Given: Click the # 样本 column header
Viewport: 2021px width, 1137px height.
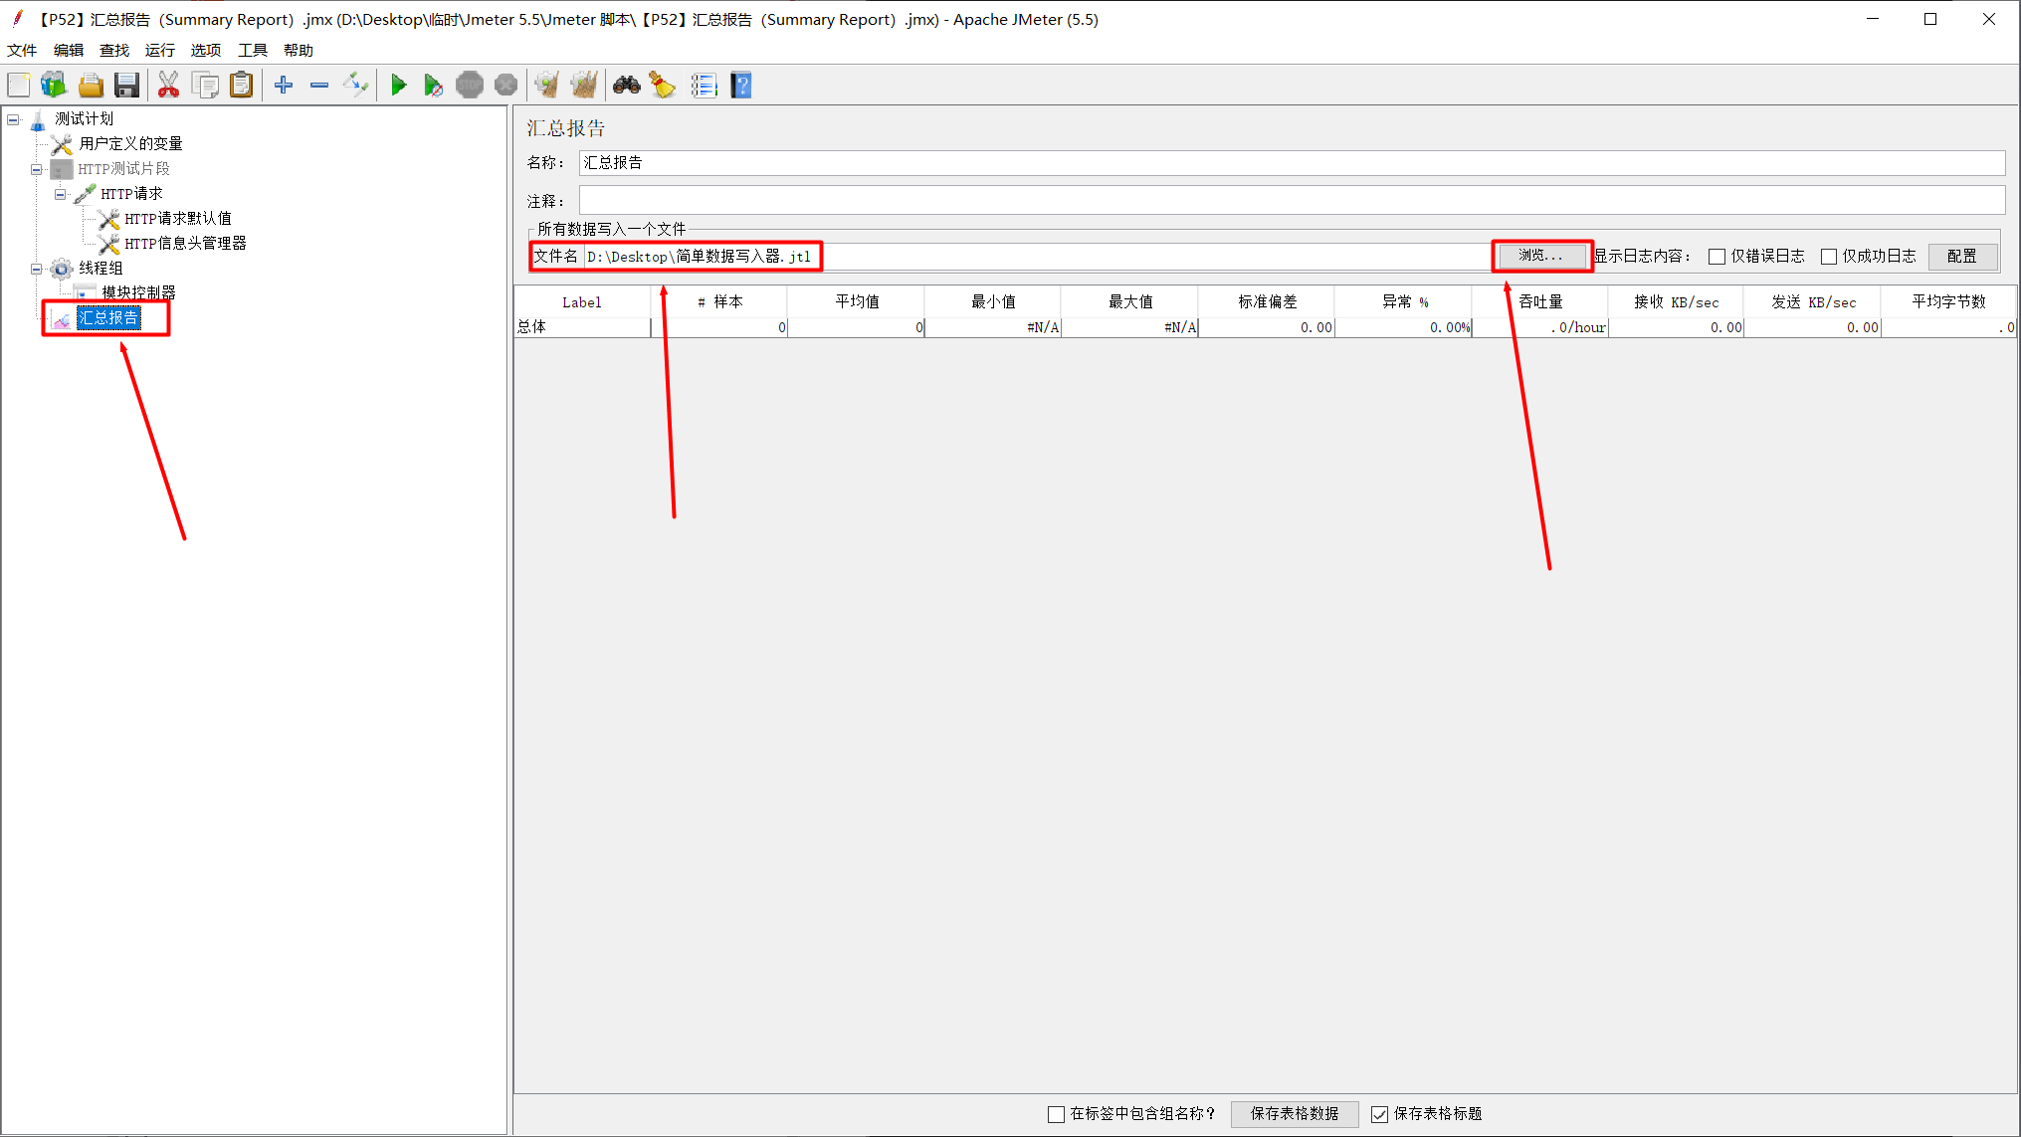Looking at the screenshot, I should tap(719, 301).
